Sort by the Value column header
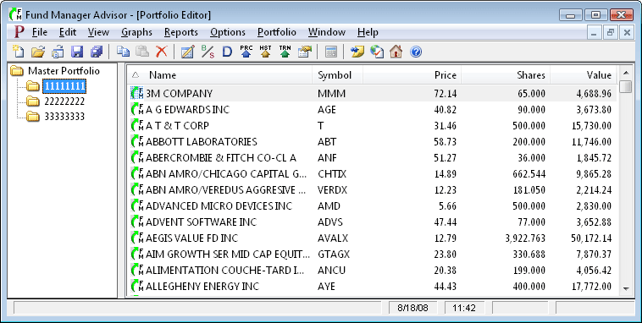The image size is (642, 323). [x=583, y=75]
